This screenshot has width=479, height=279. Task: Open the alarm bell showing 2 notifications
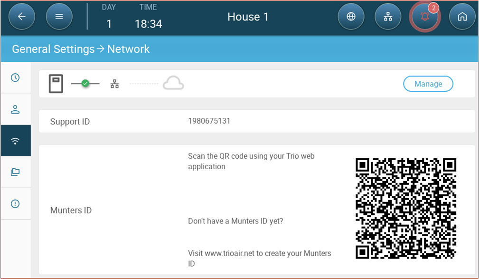click(425, 16)
